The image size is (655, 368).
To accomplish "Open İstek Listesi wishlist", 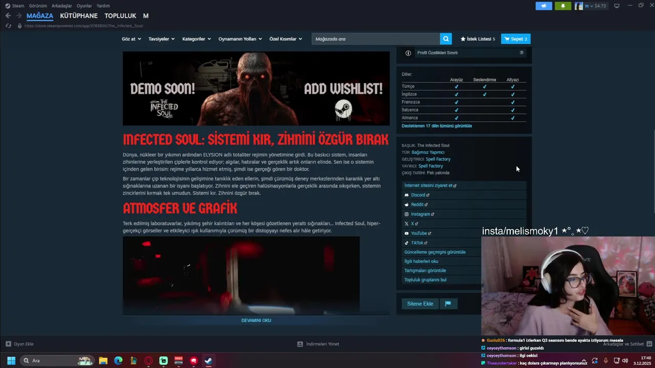I will click(477, 39).
